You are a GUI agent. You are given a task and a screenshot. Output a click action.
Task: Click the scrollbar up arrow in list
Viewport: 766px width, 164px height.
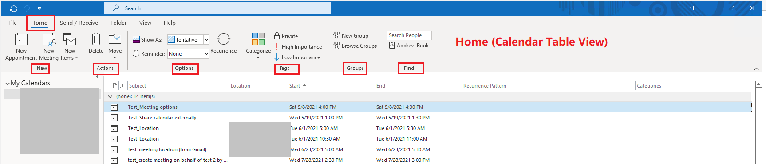758,84
